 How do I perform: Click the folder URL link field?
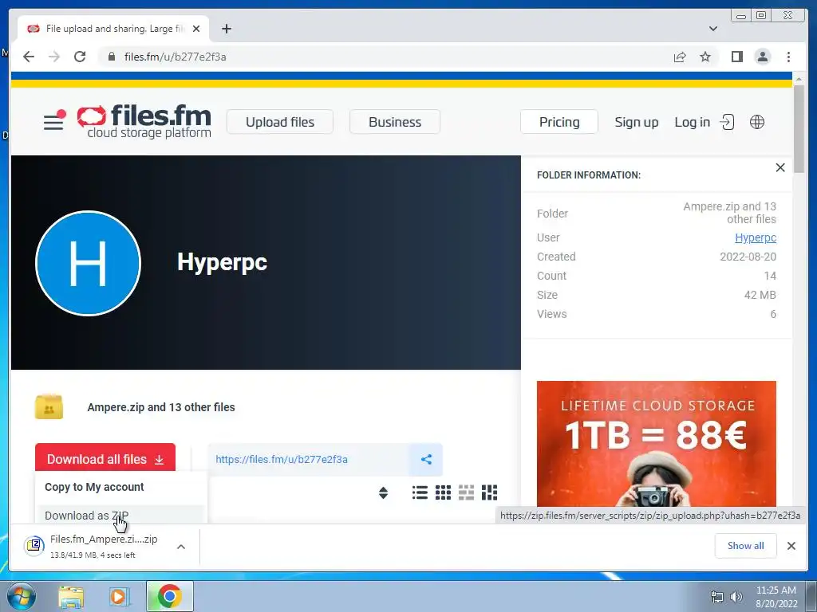pyautogui.click(x=309, y=460)
